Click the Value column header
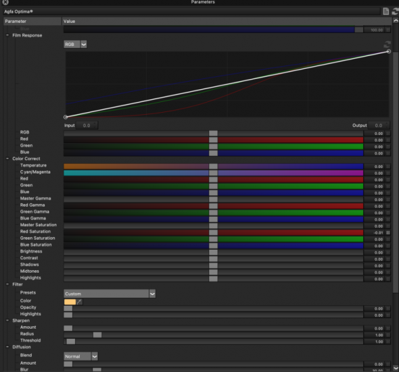Screen dimensions: 399x372 point(227,21)
